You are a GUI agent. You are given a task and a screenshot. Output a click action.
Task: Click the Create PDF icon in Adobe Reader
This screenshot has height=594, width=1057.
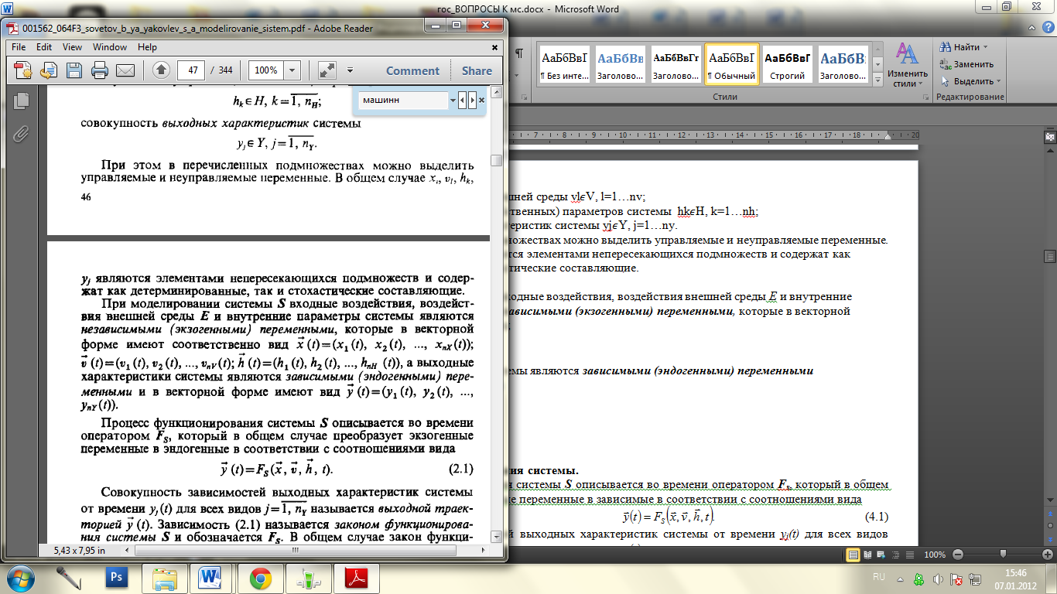22,70
